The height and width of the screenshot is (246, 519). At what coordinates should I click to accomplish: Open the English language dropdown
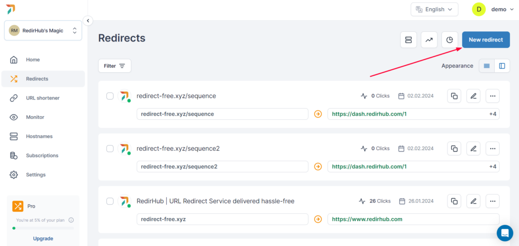(x=434, y=9)
